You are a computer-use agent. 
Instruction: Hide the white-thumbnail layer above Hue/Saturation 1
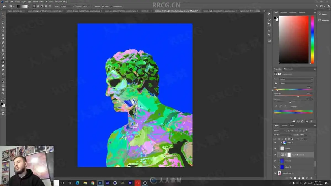tap(275, 149)
